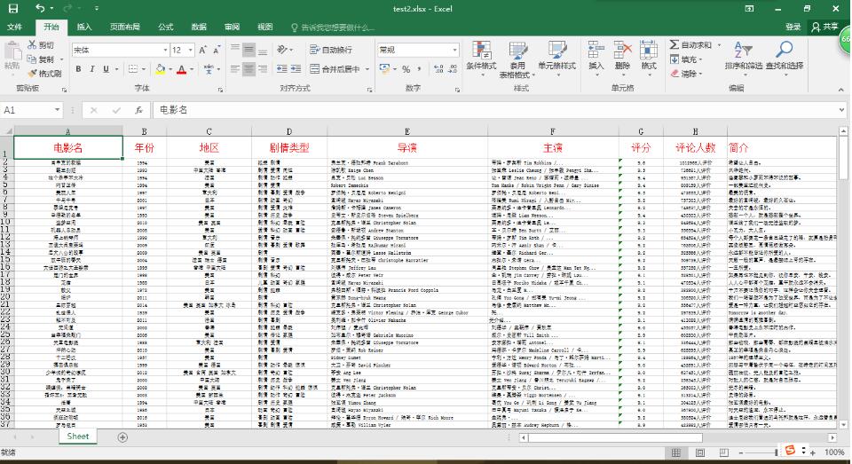Open Cell Styles (单元格样式)
Screen dimensions: 852x464
point(557,57)
